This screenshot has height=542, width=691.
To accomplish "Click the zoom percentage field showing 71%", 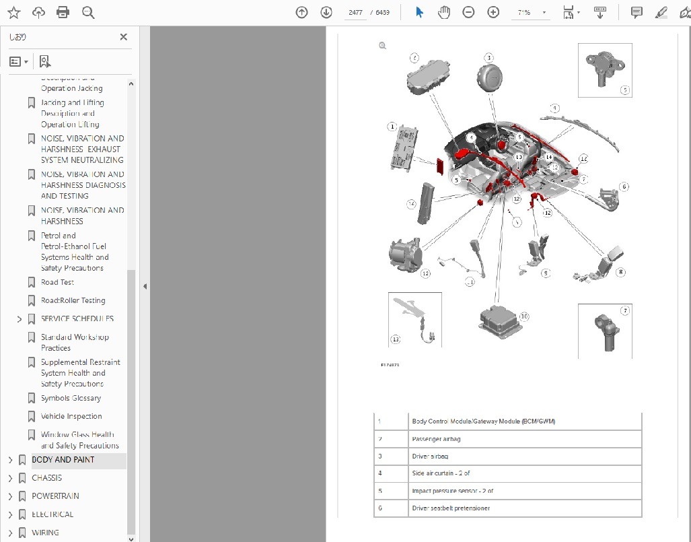I will (524, 12).
